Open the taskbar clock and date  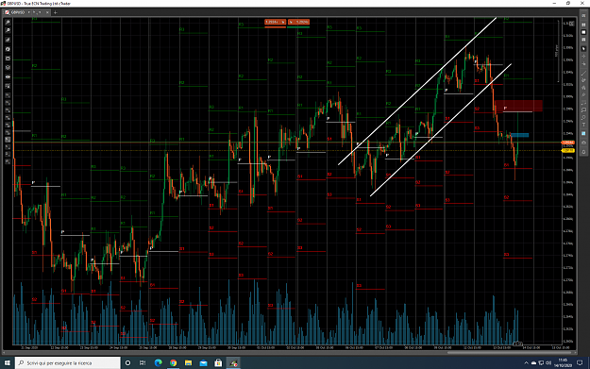pos(563,363)
